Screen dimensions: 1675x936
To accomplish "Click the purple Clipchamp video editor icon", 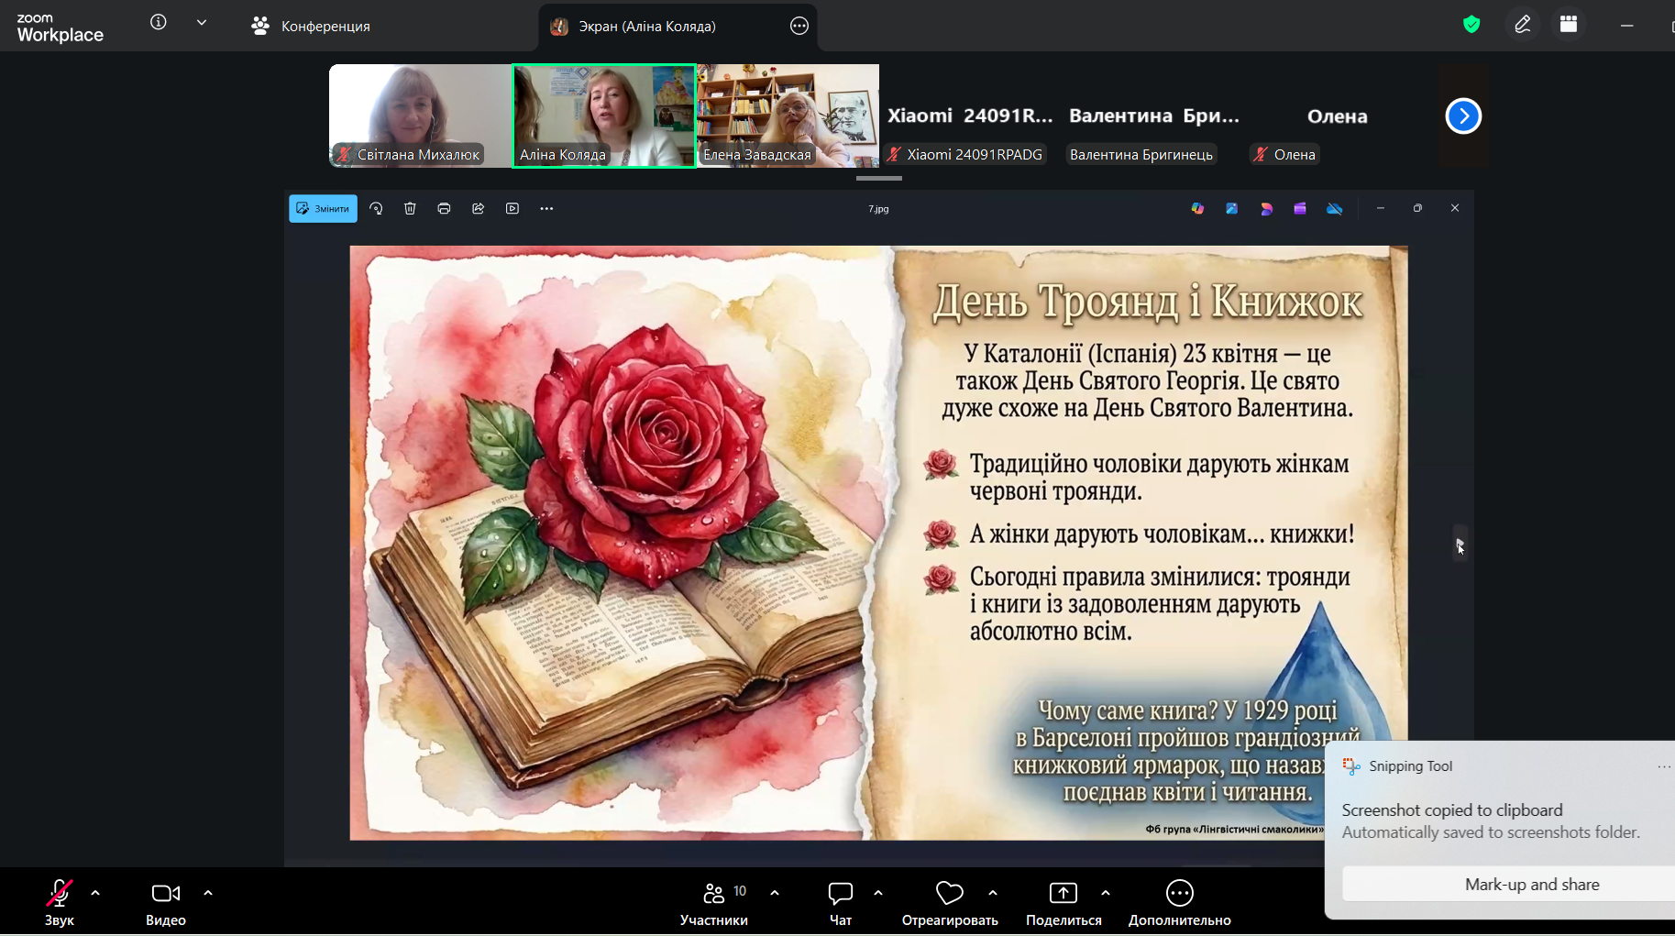I will coord(1300,209).
